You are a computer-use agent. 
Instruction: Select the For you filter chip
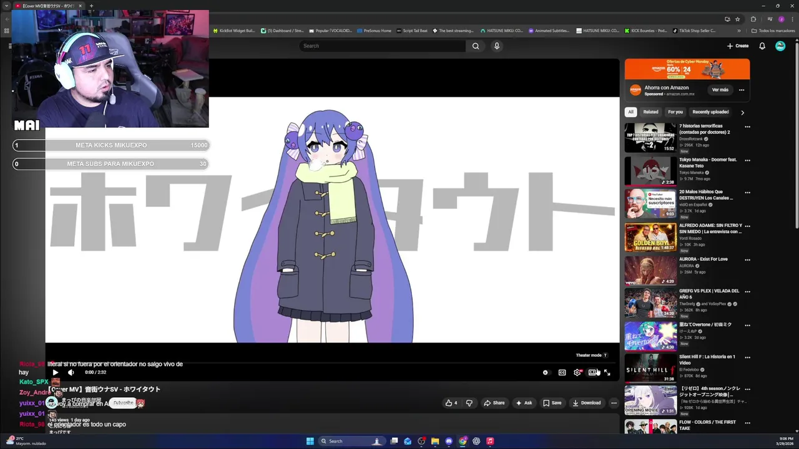(x=675, y=112)
